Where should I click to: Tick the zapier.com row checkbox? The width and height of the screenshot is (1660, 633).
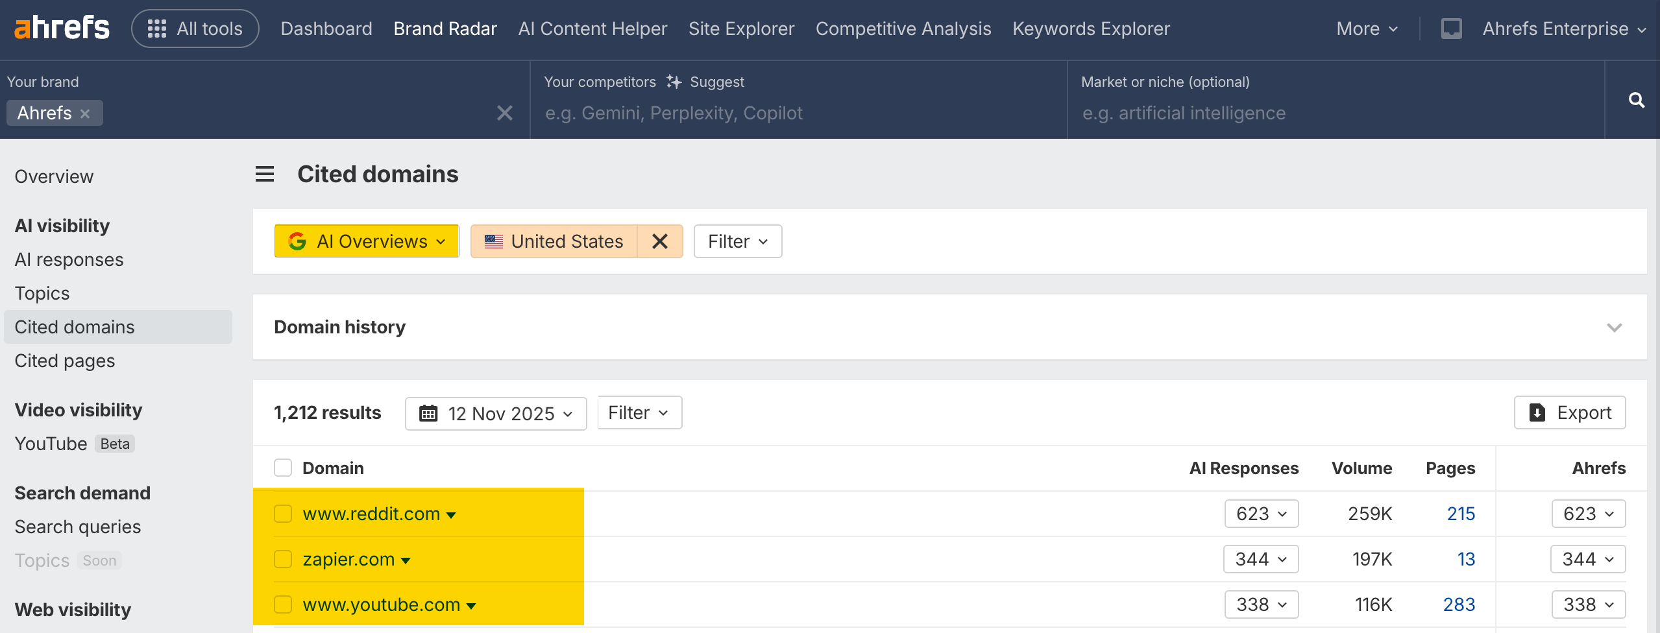pyautogui.click(x=283, y=559)
